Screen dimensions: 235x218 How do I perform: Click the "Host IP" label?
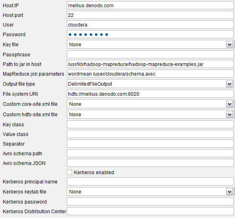point(11,6)
